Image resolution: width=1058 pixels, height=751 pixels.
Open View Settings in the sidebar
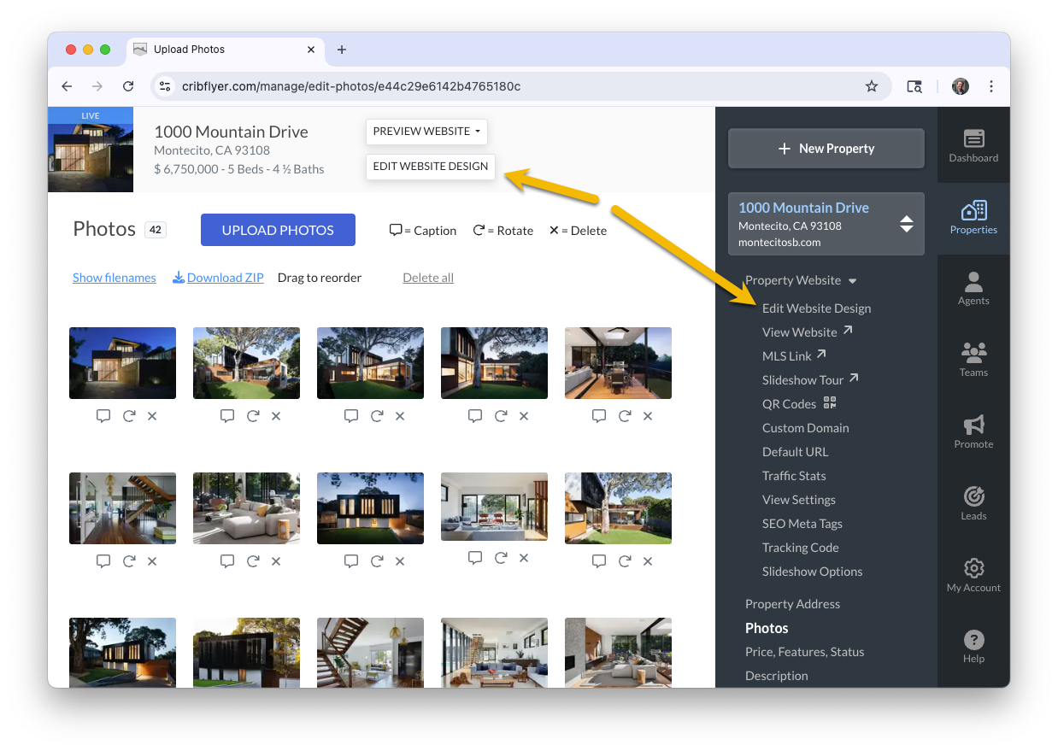coord(798,500)
